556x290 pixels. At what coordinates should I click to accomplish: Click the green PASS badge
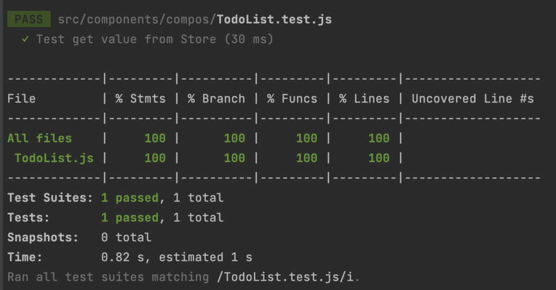(29, 19)
